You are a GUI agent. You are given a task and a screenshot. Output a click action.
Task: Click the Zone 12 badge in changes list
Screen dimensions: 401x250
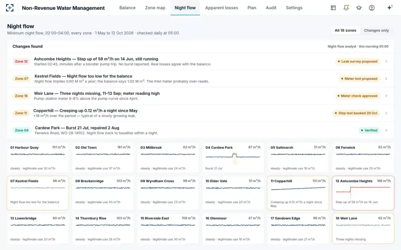tap(21, 61)
